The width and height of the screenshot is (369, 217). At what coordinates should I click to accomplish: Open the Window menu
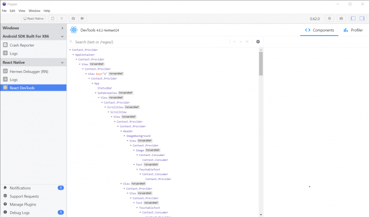point(35,11)
